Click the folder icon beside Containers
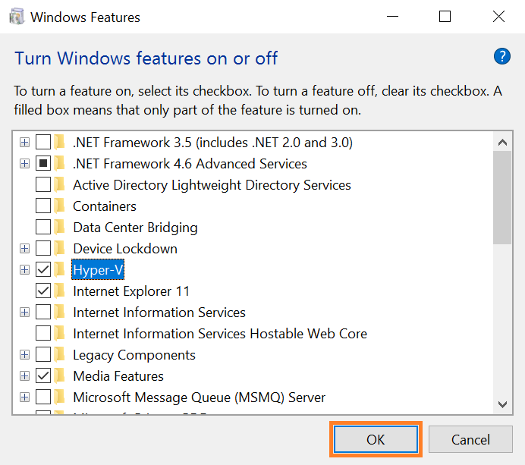 pos(60,206)
